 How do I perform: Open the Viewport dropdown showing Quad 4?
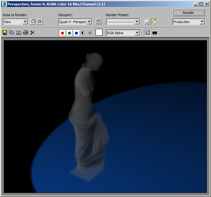pyautogui.click(x=75, y=22)
